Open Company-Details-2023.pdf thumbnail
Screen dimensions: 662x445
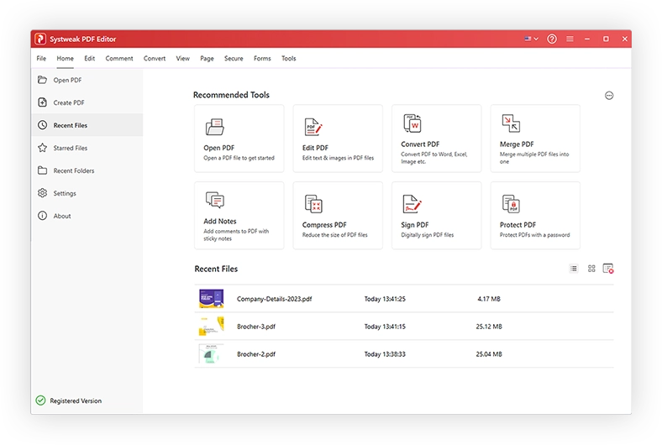click(211, 299)
